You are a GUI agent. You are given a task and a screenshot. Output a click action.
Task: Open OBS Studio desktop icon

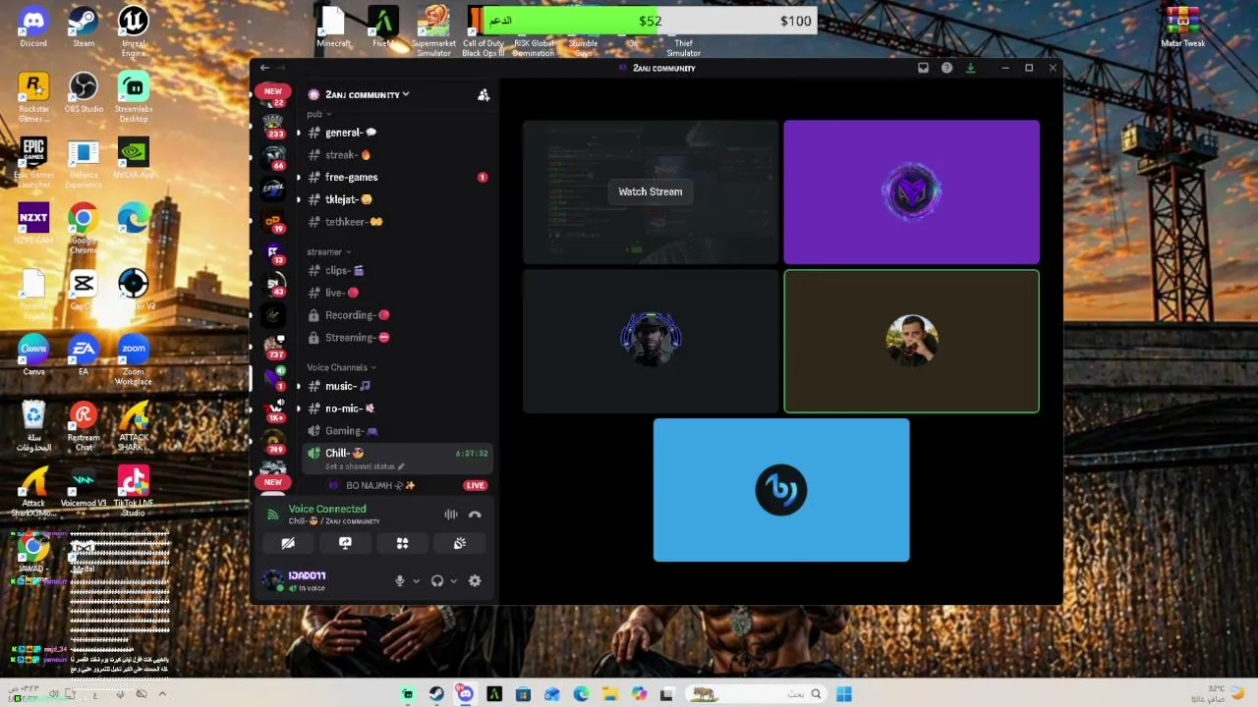(84, 92)
